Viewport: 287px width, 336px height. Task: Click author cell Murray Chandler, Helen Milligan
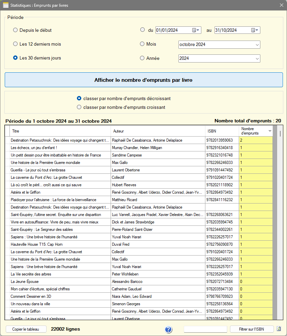point(158,148)
